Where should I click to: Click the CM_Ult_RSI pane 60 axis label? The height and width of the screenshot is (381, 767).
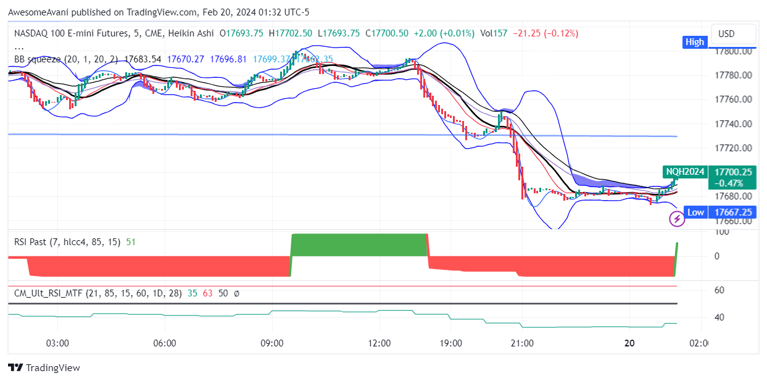click(x=719, y=290)
